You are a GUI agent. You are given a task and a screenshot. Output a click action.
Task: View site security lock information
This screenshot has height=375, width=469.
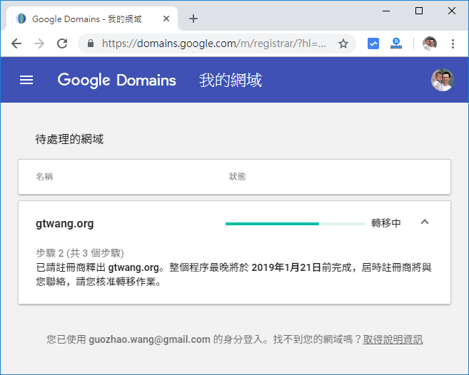91,43
